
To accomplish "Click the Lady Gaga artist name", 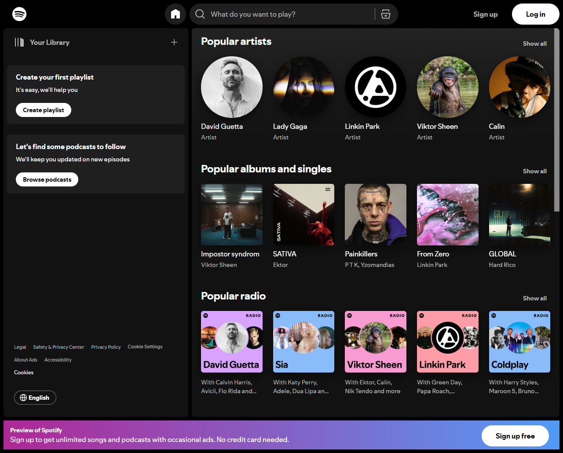I will coord(290,126).
